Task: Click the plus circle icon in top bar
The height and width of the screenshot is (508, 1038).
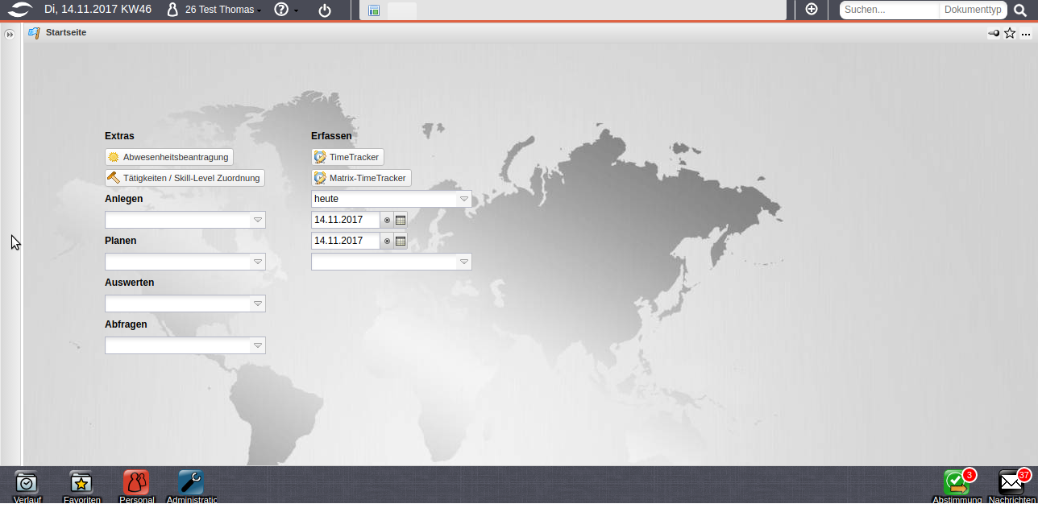Action: [x=812, y=10]
